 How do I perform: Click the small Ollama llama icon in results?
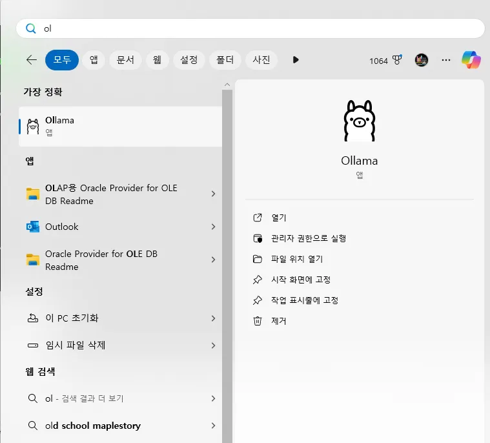coord(33,127)
